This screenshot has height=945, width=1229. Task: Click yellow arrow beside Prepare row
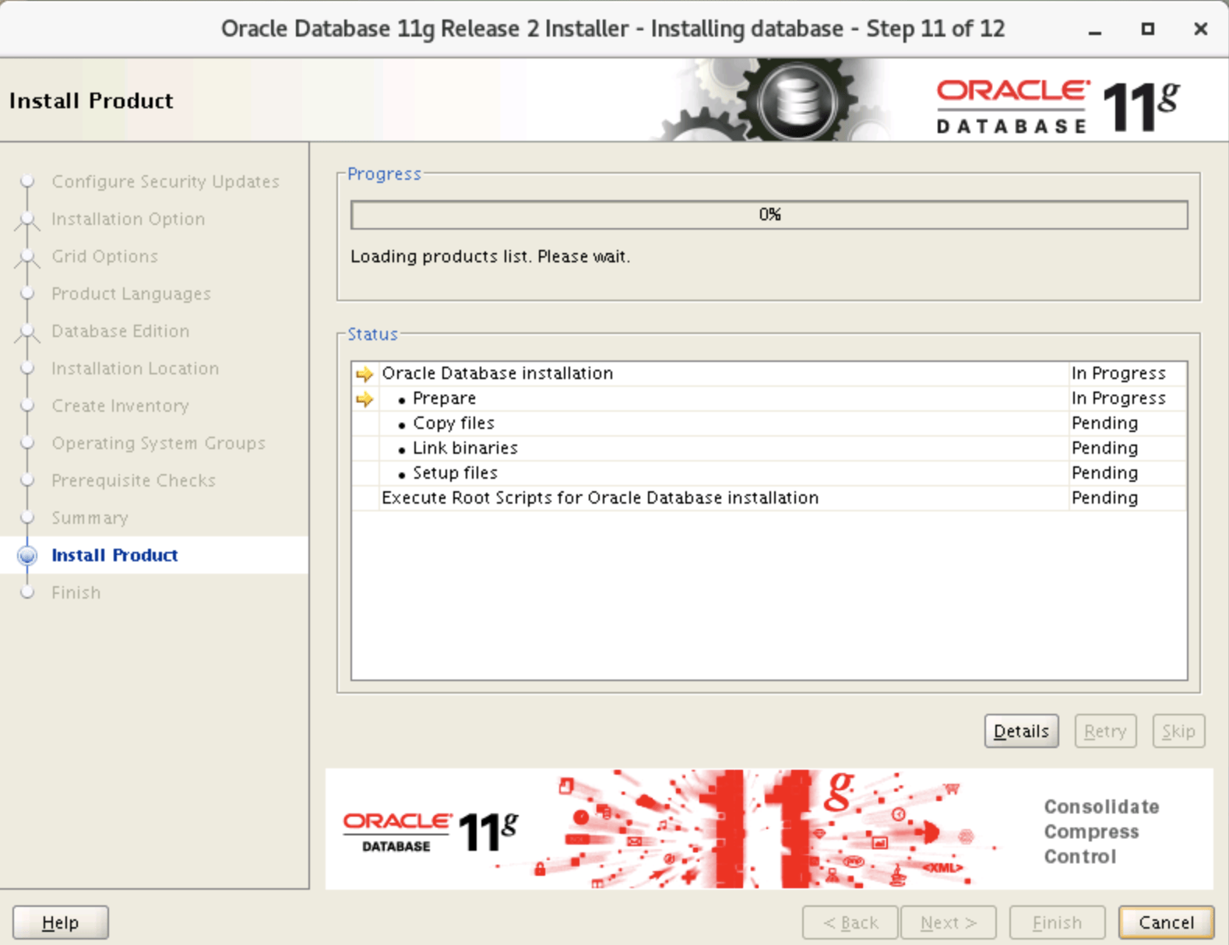[364, 399]
